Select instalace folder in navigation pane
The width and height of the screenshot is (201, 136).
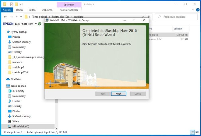17,62
